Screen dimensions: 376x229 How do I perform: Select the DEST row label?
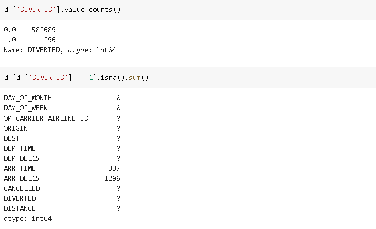tap(12, 138)
